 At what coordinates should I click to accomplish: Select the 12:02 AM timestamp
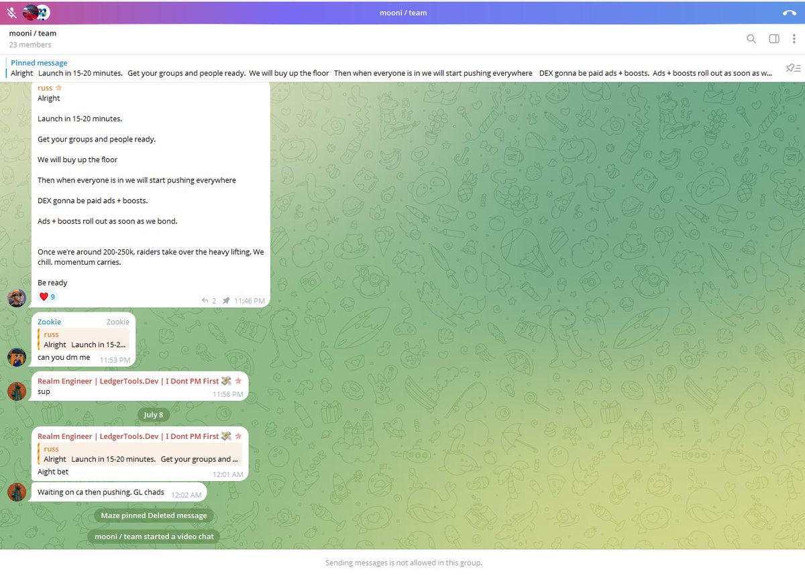point(186,495)
